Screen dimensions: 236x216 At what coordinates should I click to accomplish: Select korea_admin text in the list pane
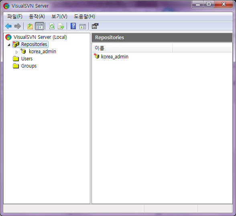pyautogui.click(x=115, y=57)
